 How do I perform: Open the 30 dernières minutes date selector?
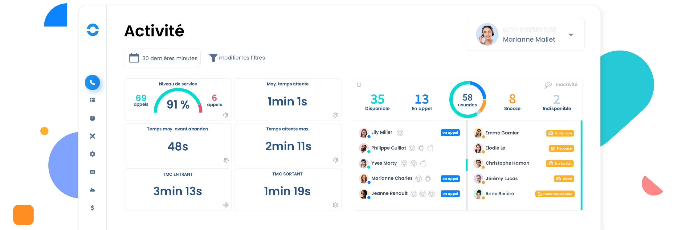(162, 58)
